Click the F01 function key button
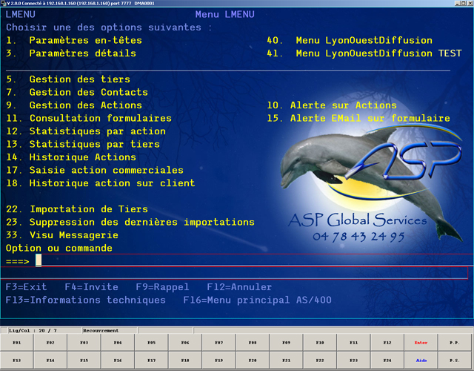The height and width of the screenshot is (371, 474). pos(17,343)
